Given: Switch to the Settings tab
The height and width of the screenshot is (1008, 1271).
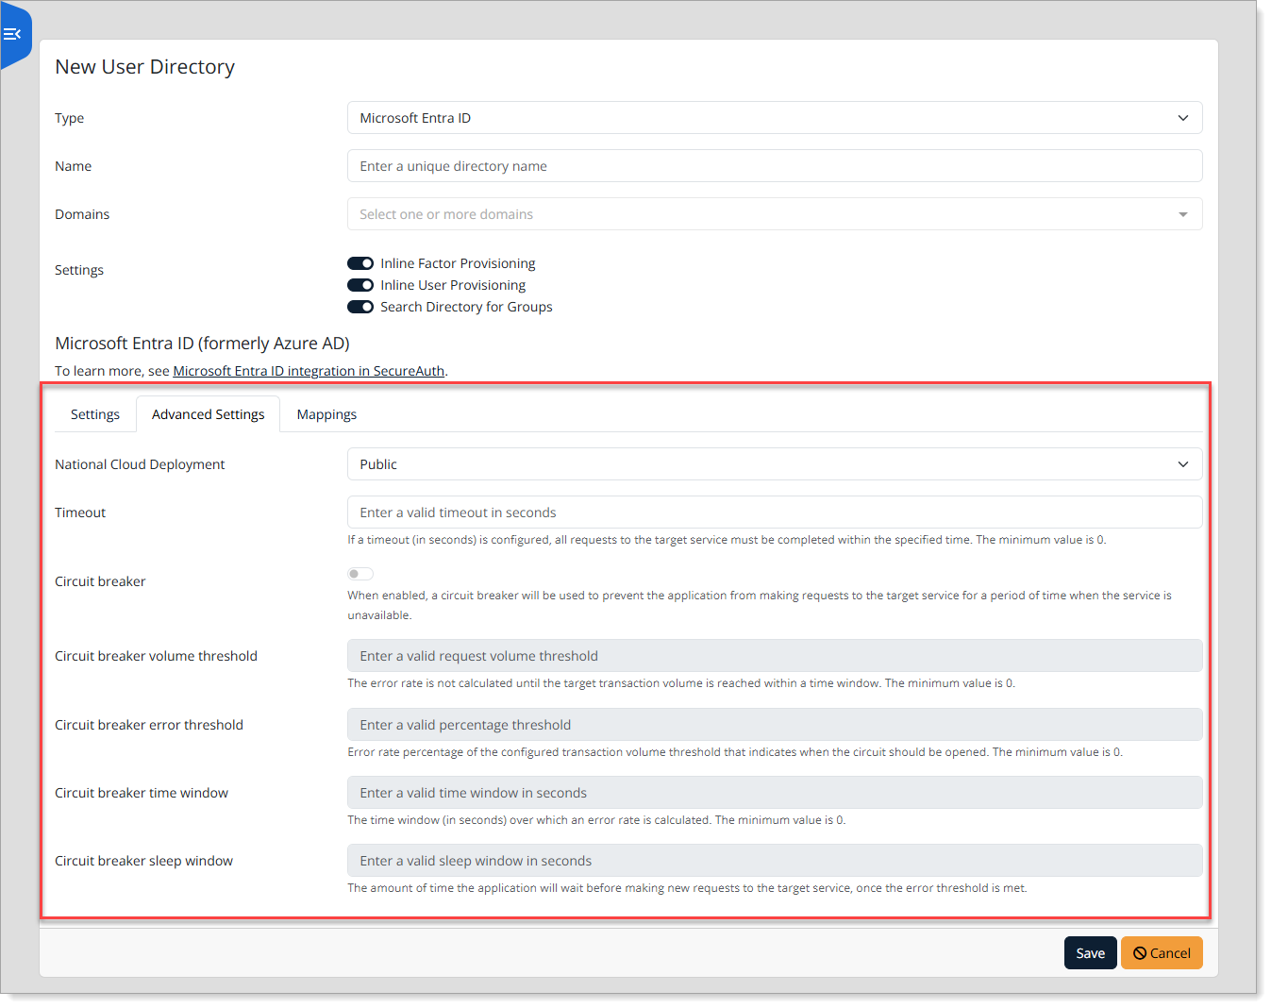Looking at the screenshot, I should (x=95, y=414).
